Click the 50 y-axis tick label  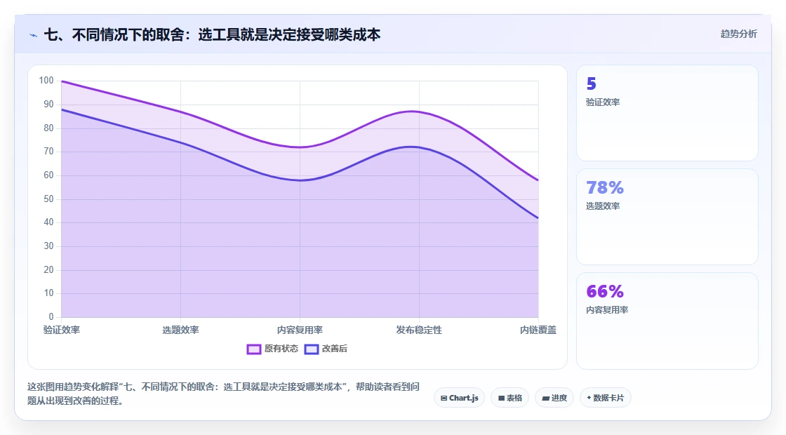coord(48,199)
